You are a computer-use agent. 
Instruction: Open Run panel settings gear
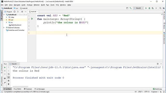[158, 64]
